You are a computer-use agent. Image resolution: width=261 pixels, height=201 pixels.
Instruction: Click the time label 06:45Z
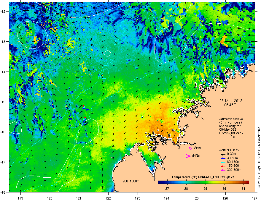(230, 105)
